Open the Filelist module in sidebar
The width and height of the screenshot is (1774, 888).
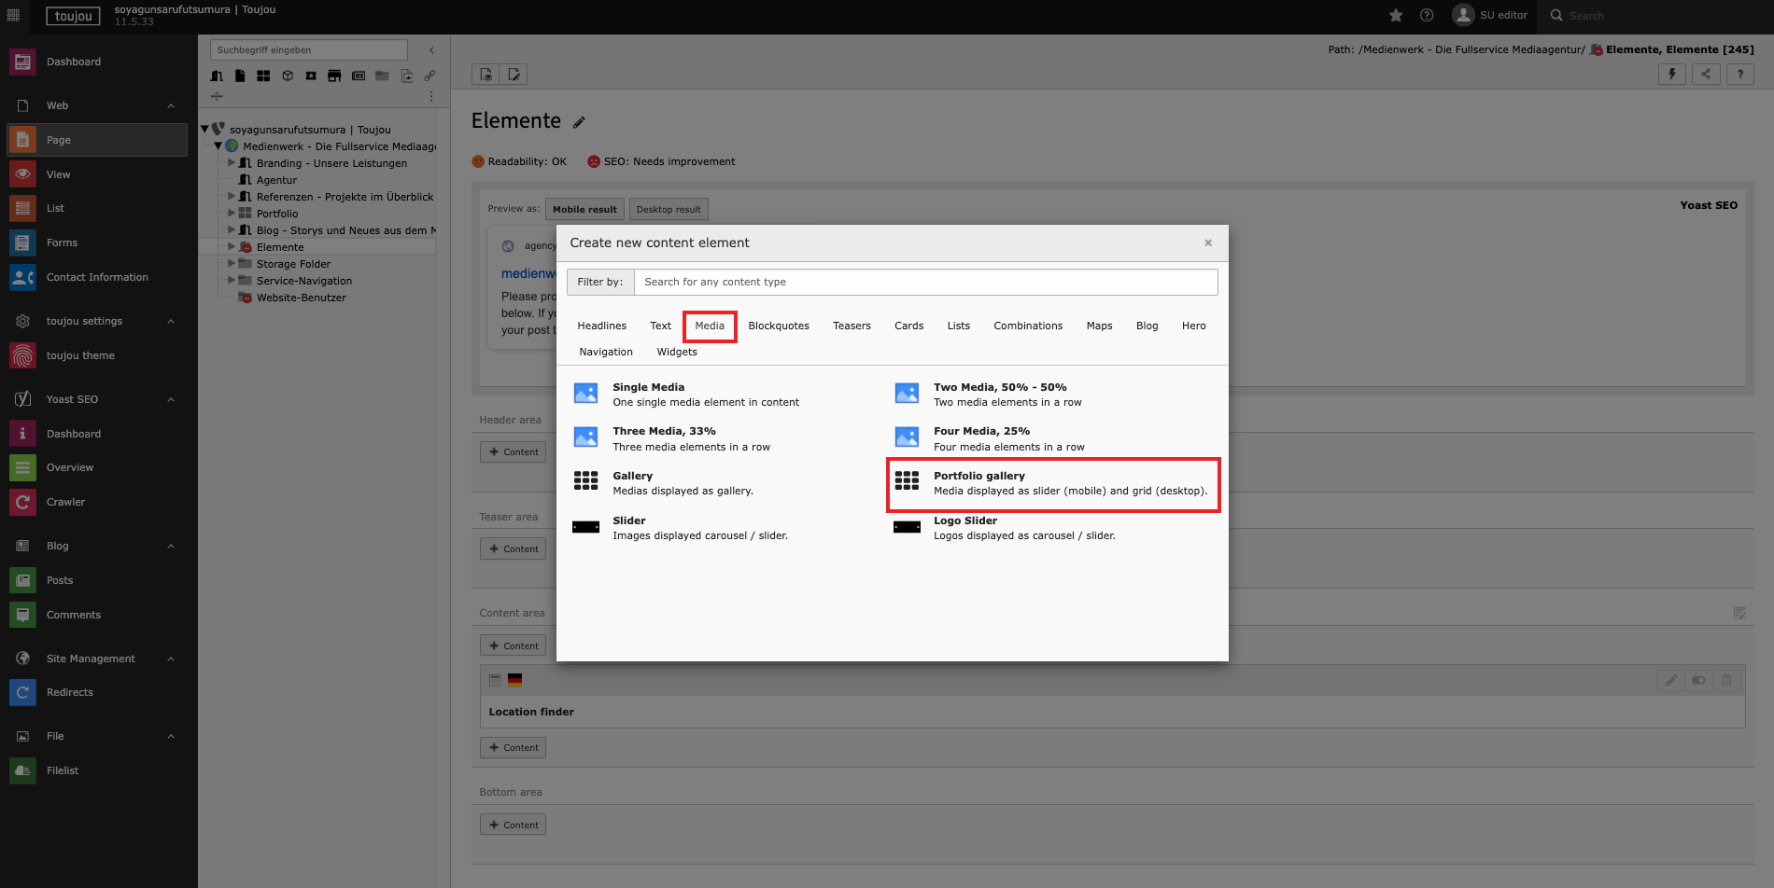(63, 770)
